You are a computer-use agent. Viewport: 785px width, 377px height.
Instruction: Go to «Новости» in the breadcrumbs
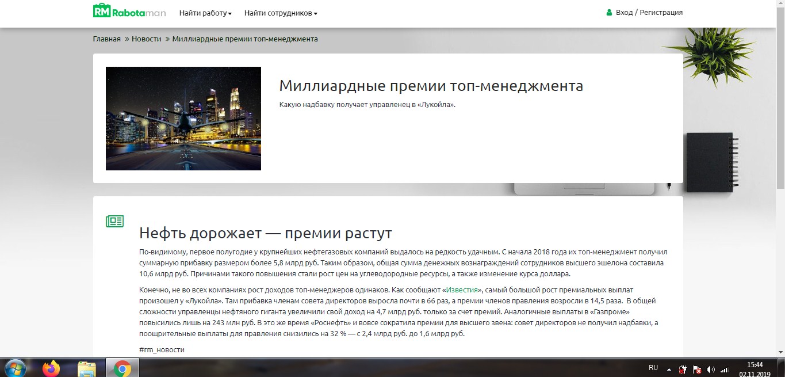coord(146,39)
